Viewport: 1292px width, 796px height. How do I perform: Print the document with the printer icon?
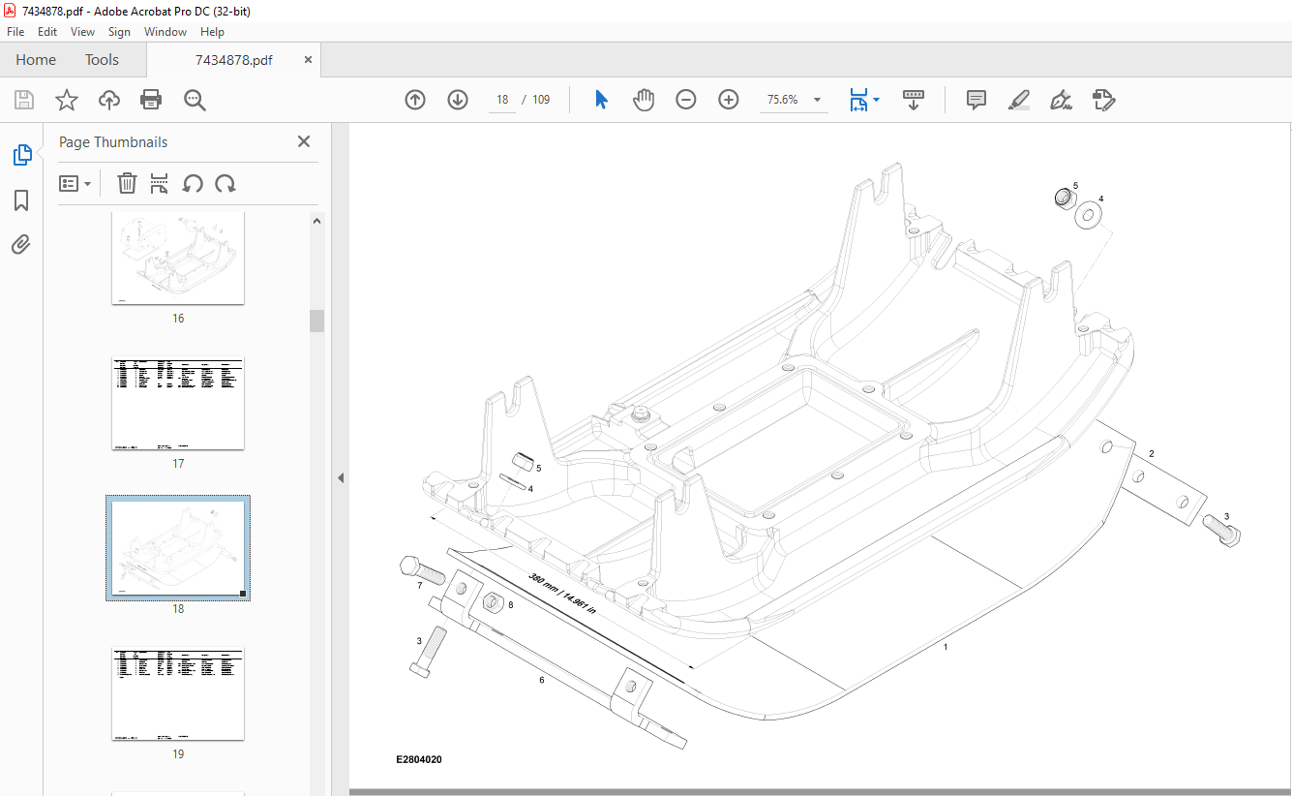coord(151,100)
